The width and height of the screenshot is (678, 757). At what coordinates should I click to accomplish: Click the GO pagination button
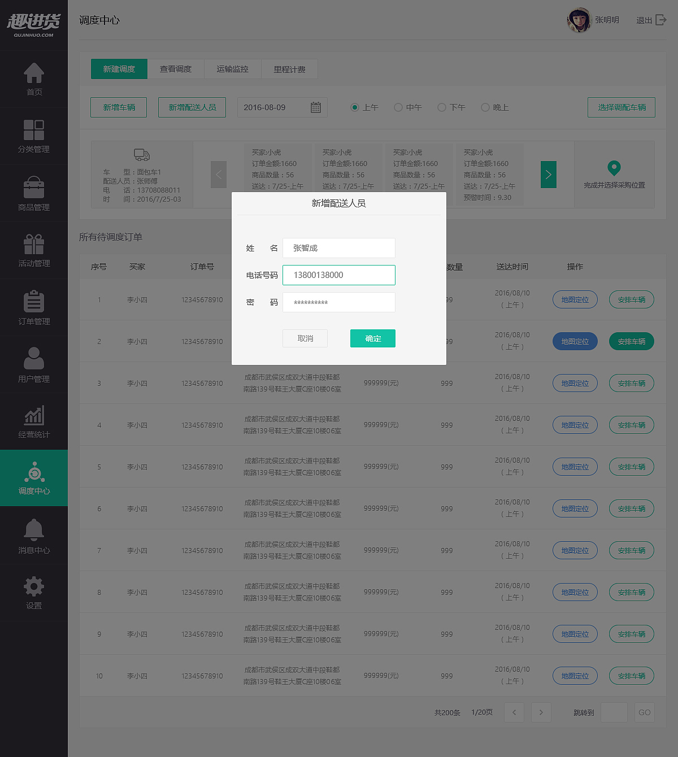tap(645, 712)
